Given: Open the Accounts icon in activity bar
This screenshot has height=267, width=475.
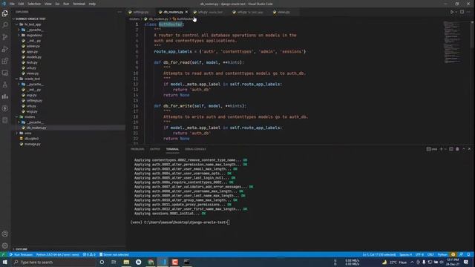Looking at the screenshot, I should 5,234.
